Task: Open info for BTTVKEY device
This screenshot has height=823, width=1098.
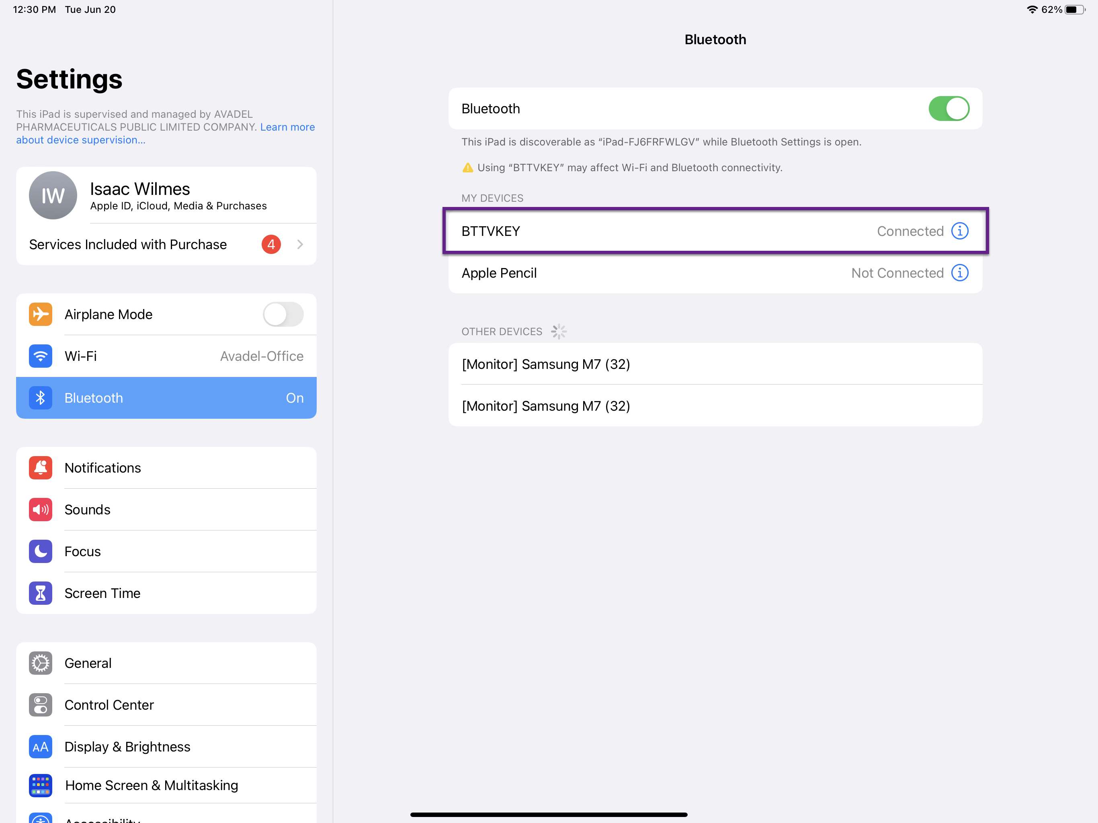Action: coord(959,231)
